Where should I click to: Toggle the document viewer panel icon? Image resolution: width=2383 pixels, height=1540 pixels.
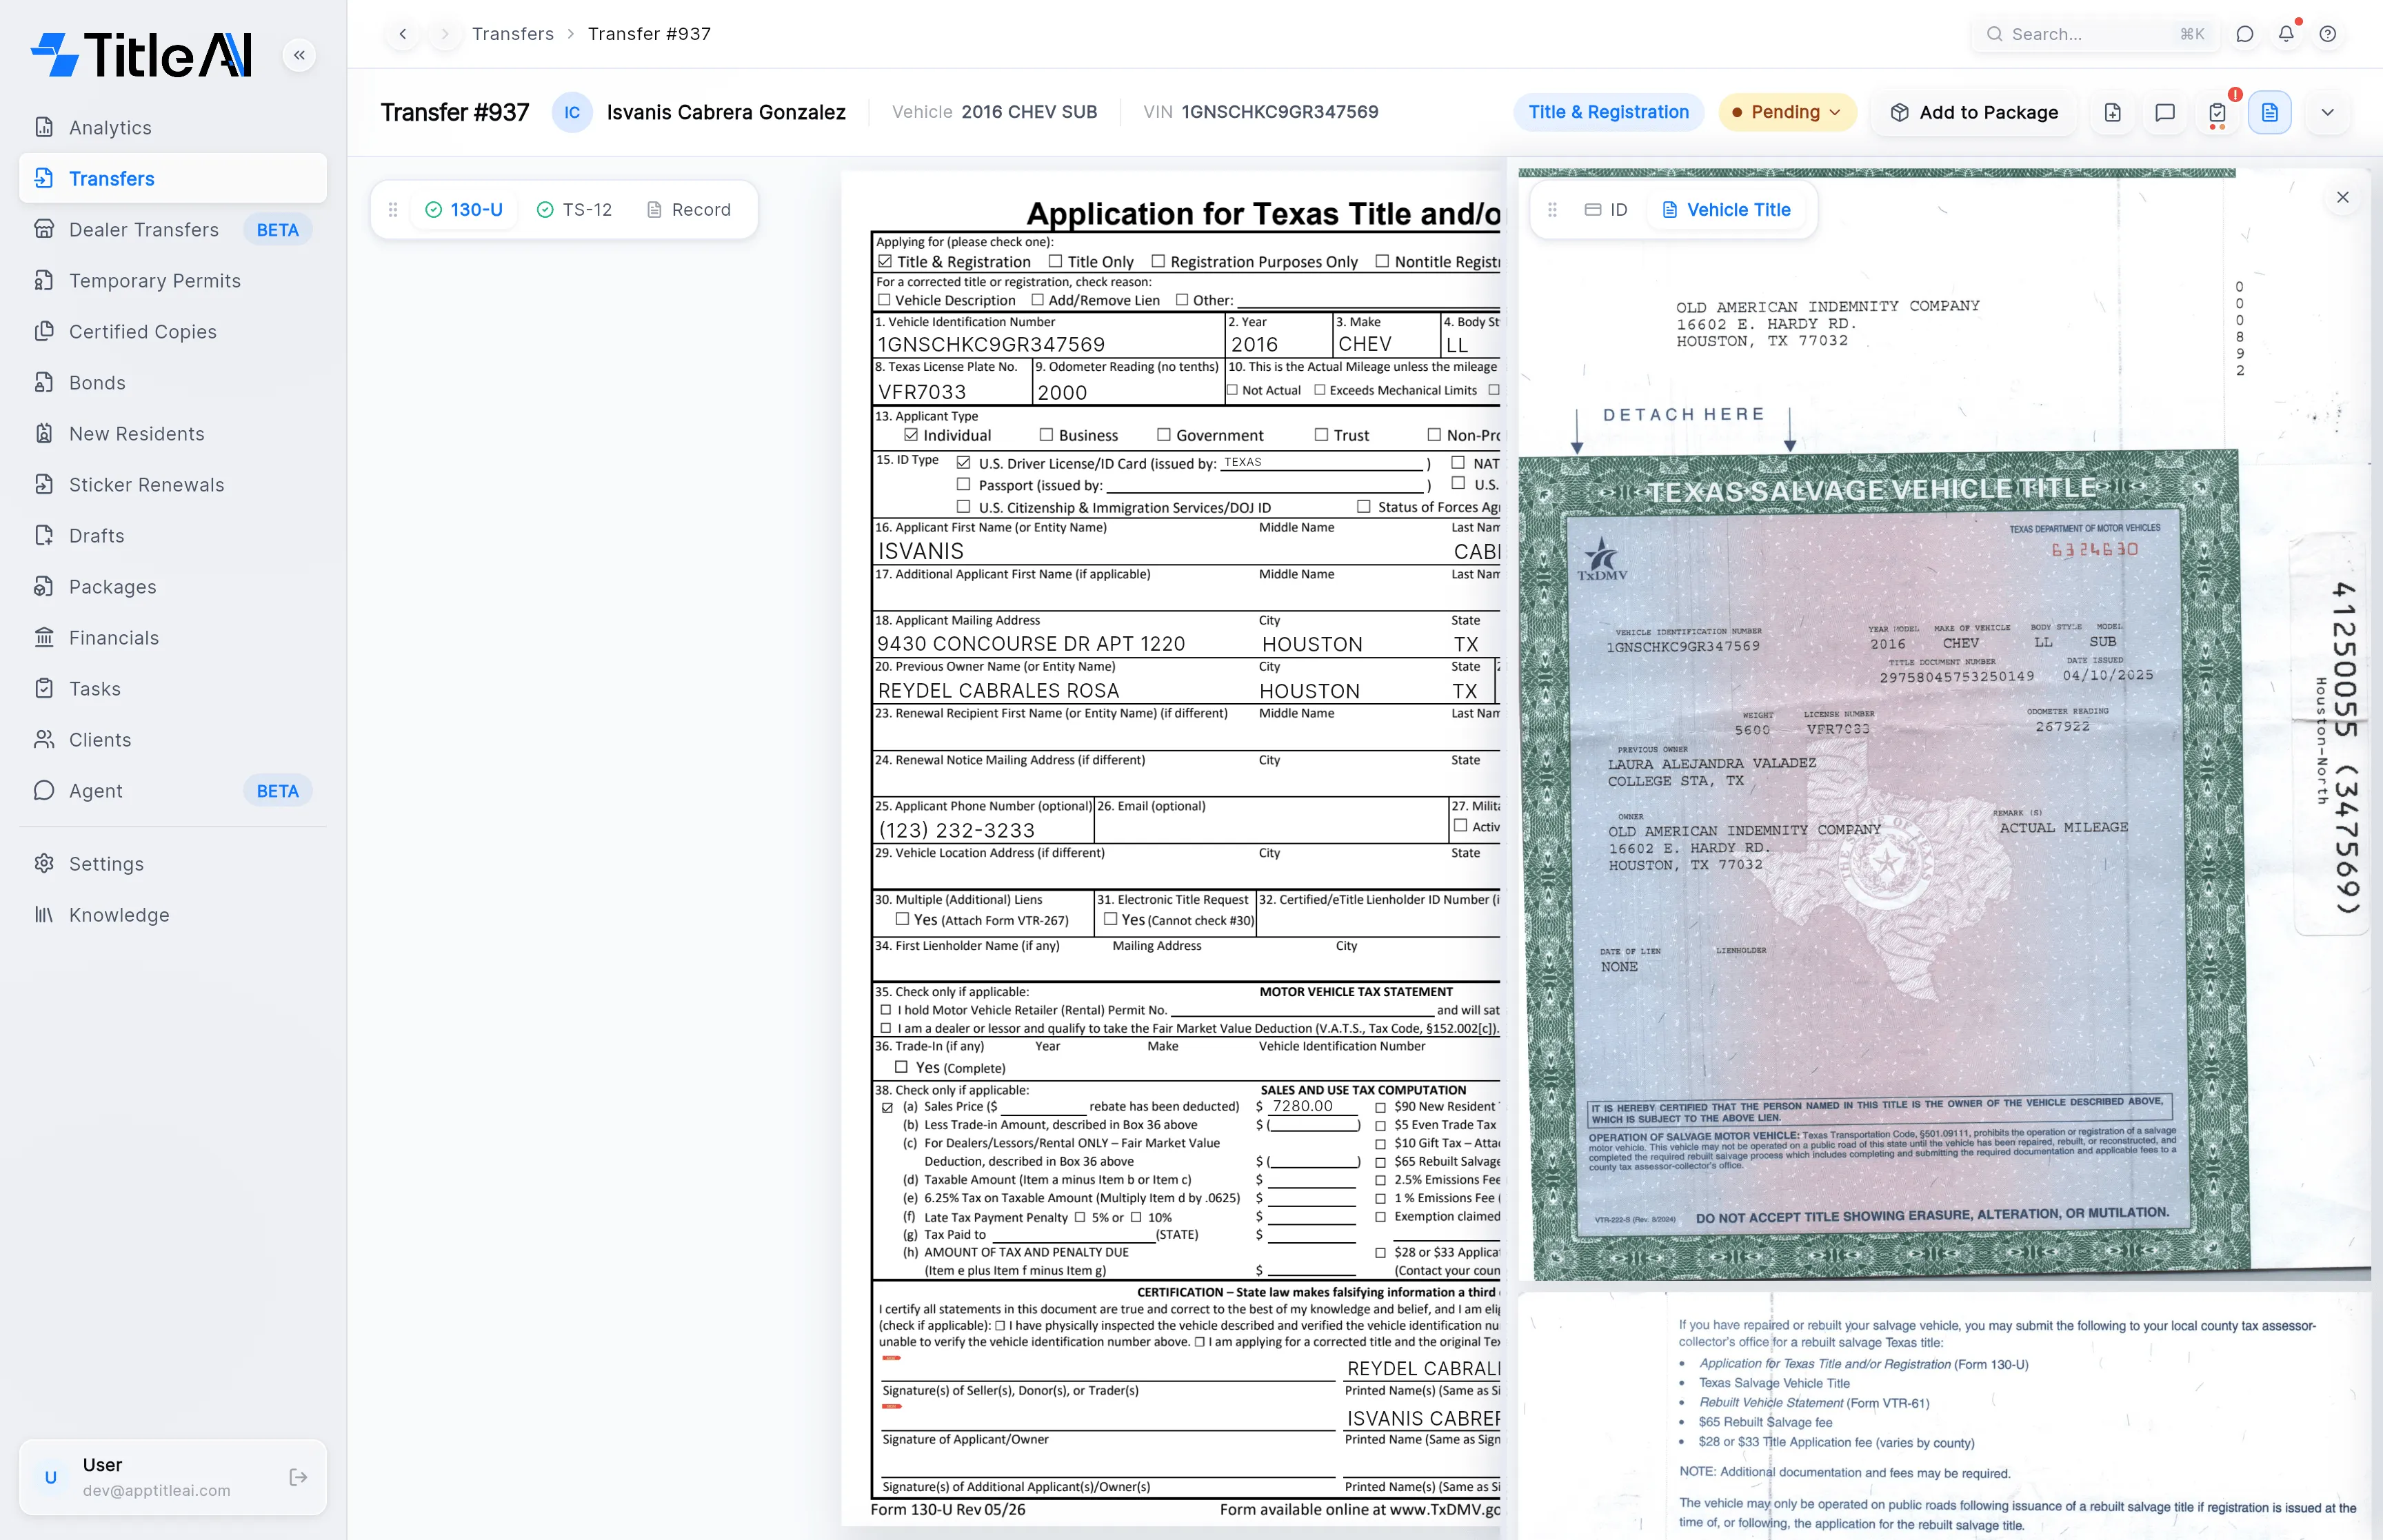tap(2270, 112)
